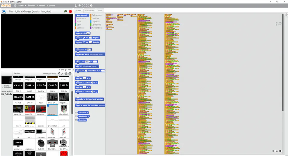Screen dimensions: 288x156
Task: Select the Données block category
Action: pyautogui.click(x=80, y=28)
